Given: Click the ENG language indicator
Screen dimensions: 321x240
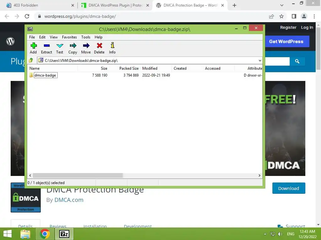Looking at the screenshot, I should [291, 234].
